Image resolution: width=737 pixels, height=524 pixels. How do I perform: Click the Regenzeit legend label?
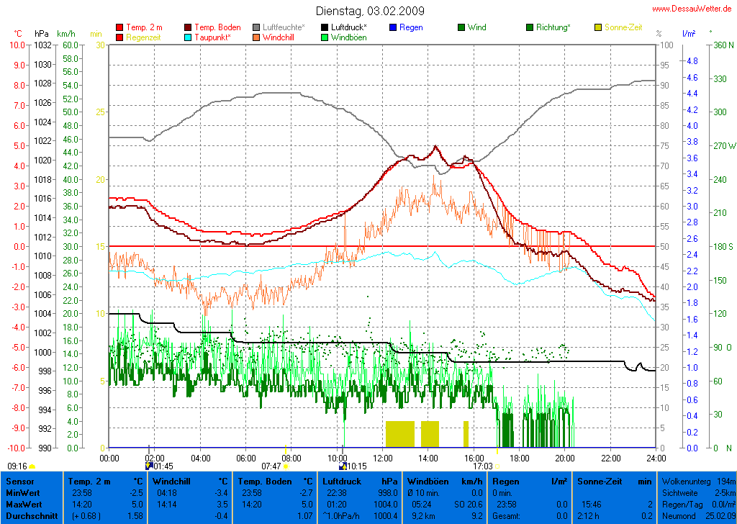144,37
